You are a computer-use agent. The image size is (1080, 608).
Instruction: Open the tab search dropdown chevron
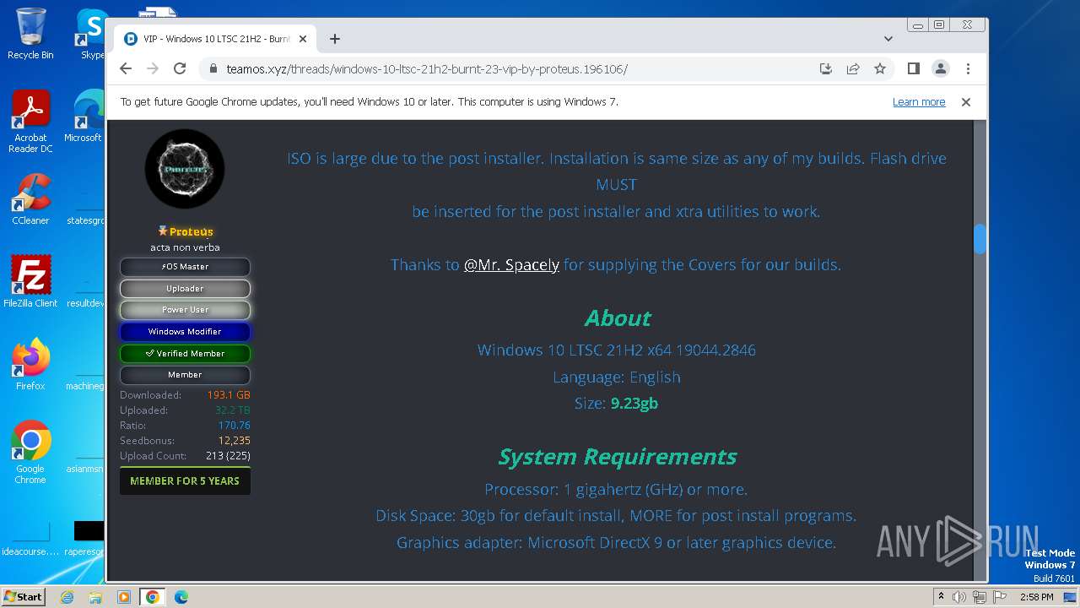click(888, 39)
